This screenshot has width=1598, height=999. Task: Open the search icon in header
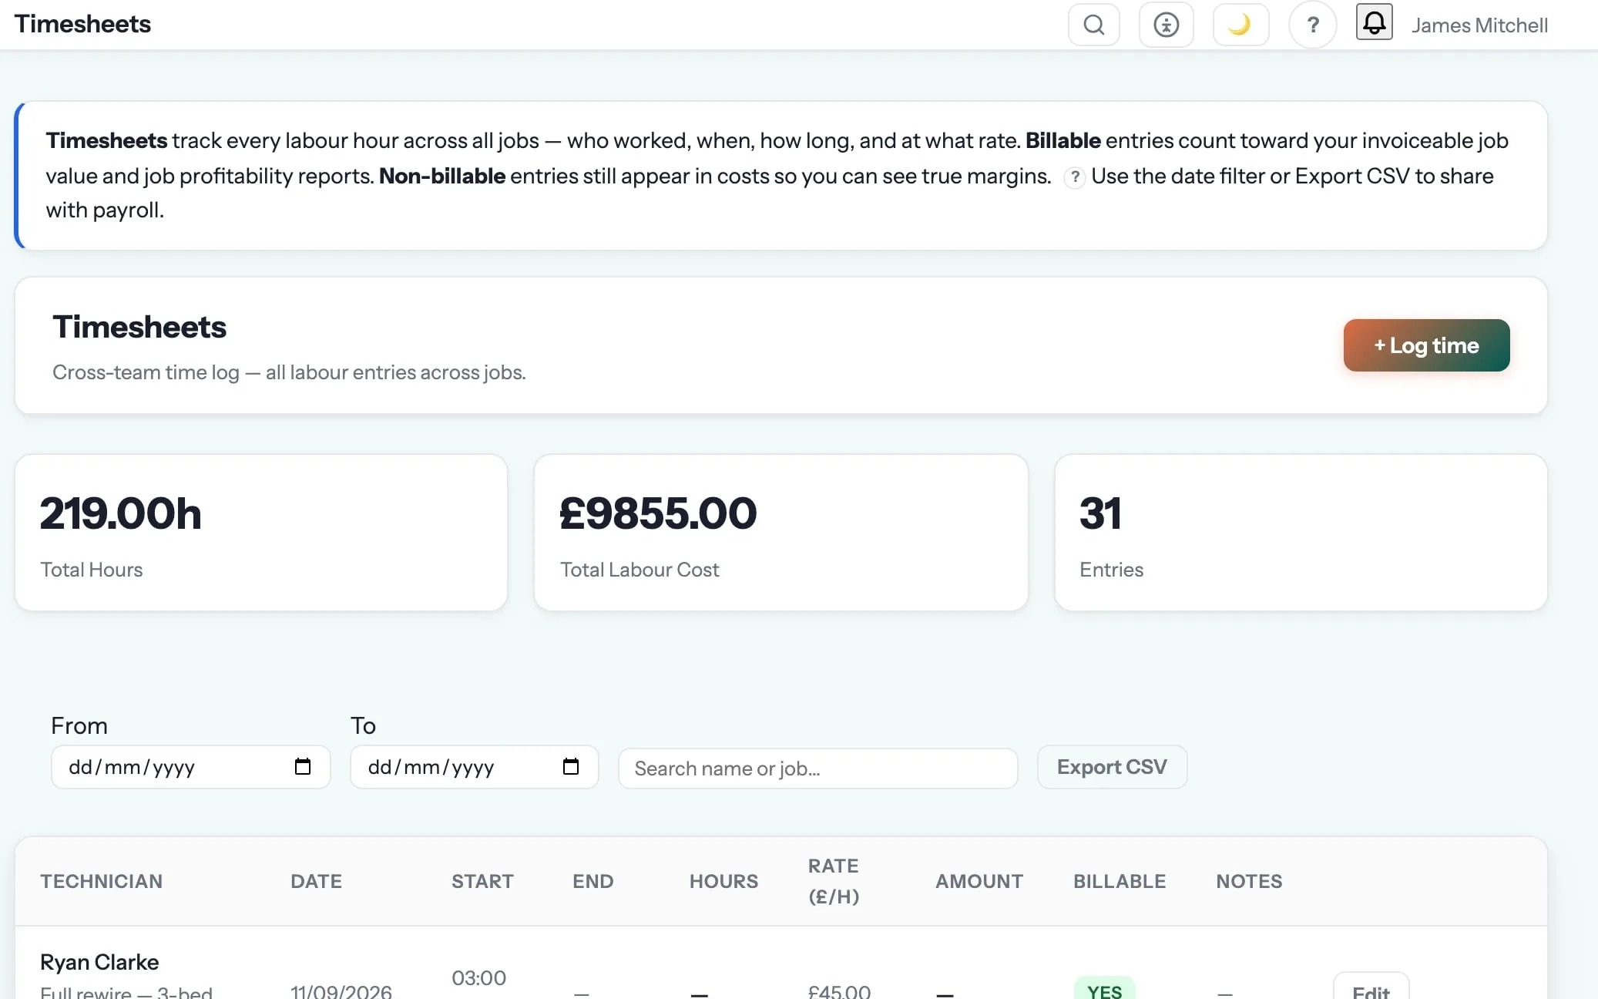point(1094,25)
